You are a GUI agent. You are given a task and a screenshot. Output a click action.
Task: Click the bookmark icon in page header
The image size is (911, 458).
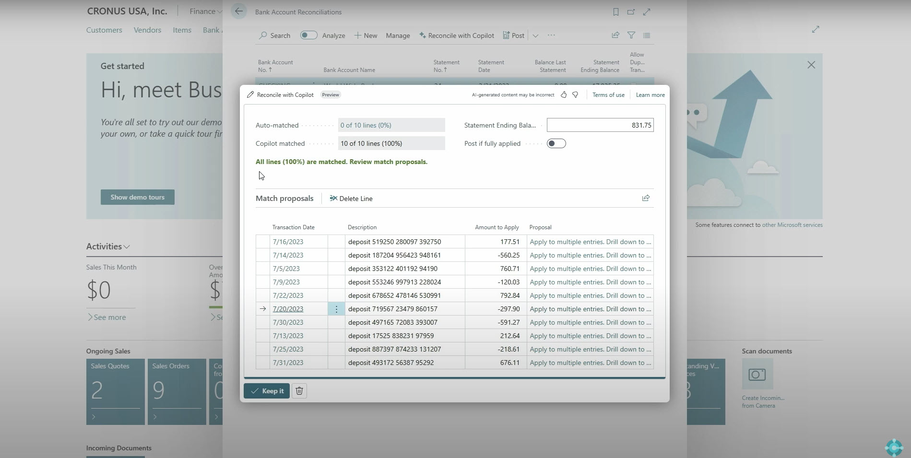(615, 12)
